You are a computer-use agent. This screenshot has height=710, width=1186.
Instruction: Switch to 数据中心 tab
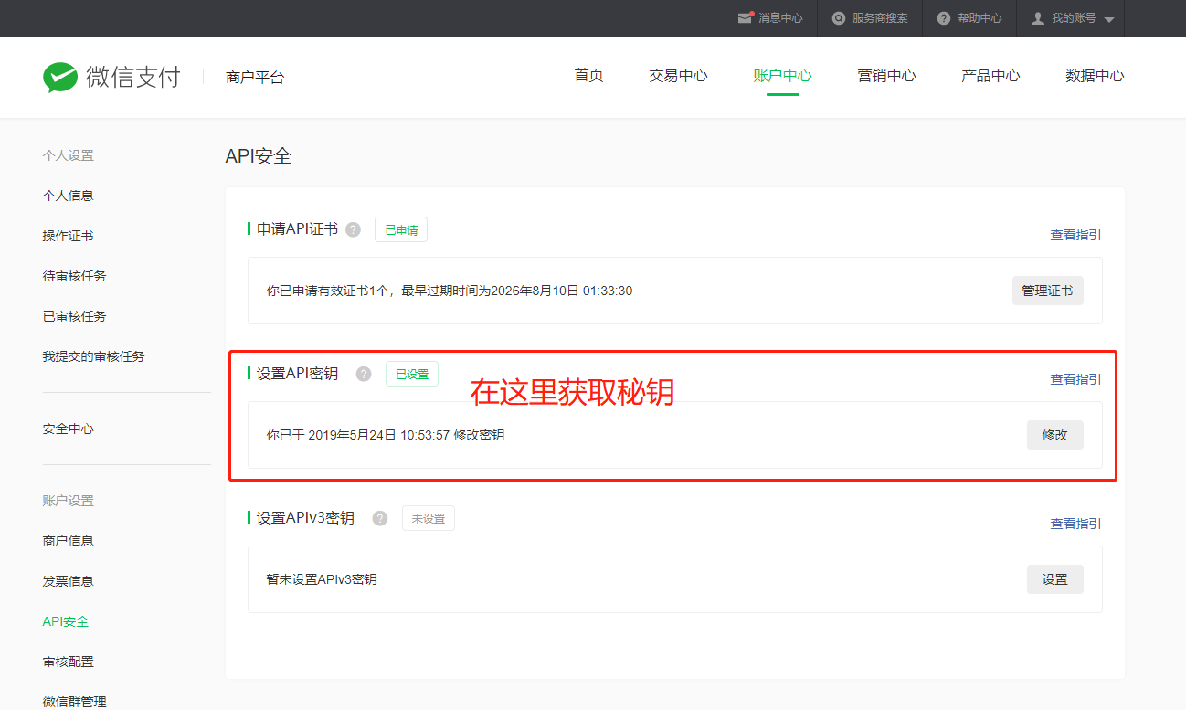[x=1095, y=76]
